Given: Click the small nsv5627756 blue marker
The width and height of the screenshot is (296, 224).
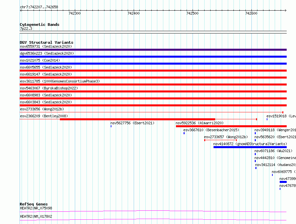Looking at the screenshot, I should (x=111, y=126).
